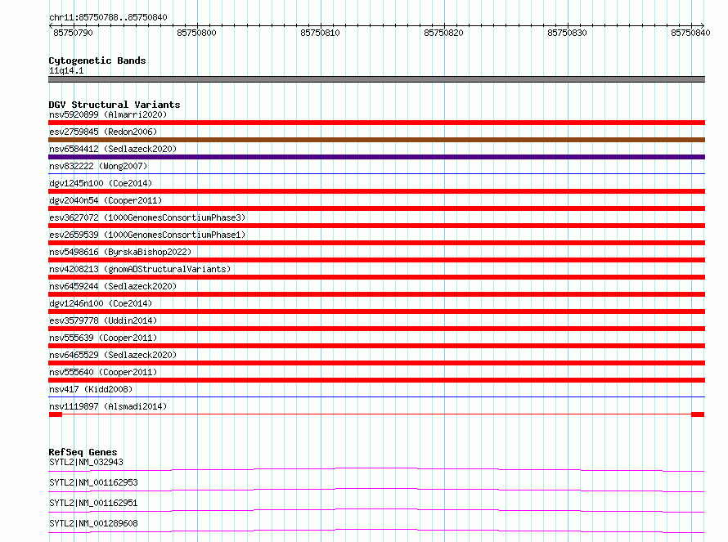
Task: Open variant nsv4208213 (gnomADStructuralVariants)
Action: [x=140, y=269]
